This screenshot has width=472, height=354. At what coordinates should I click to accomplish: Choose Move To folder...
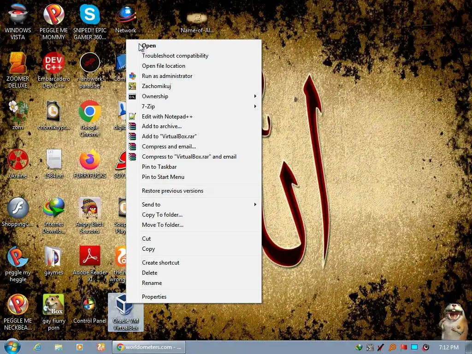(194, 225)
